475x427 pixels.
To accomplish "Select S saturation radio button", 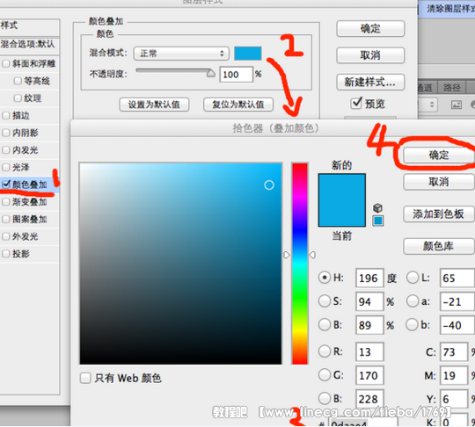I will 325,301.
